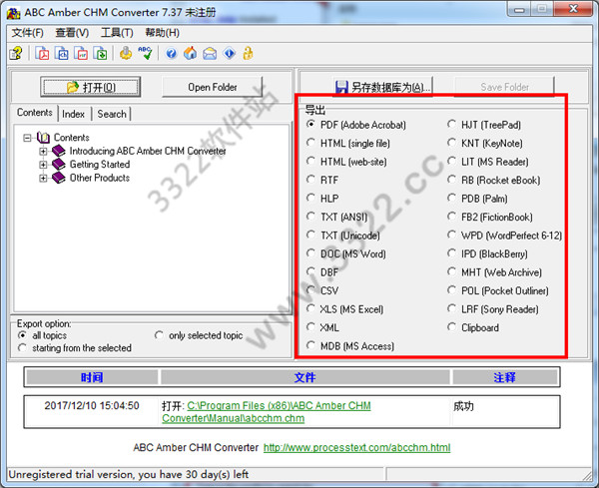Click the 打开(O) open button
This screenshot has height=488, width=599.
[91, 87]
